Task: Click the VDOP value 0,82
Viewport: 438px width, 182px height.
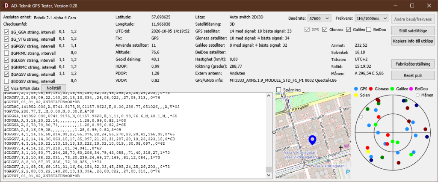Action: [155, 80]
